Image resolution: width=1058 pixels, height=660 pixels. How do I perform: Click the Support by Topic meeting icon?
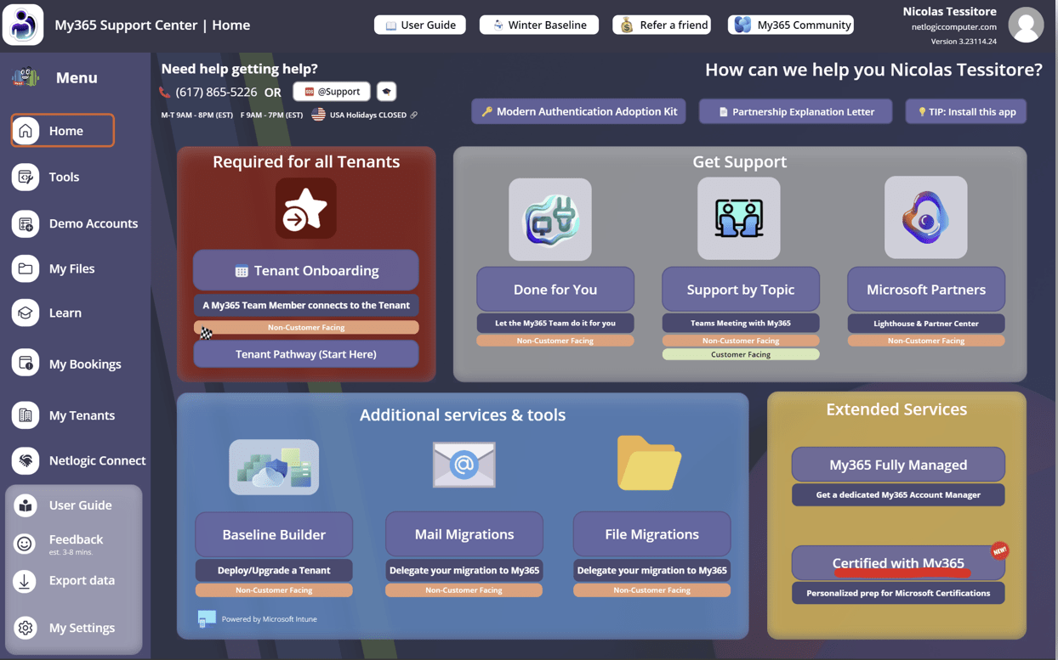(x=738, y=218)
